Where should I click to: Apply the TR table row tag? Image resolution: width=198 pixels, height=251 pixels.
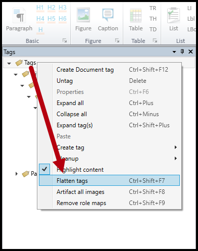[153, 8]
